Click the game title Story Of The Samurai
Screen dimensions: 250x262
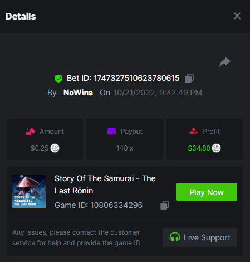pos(105,185)
